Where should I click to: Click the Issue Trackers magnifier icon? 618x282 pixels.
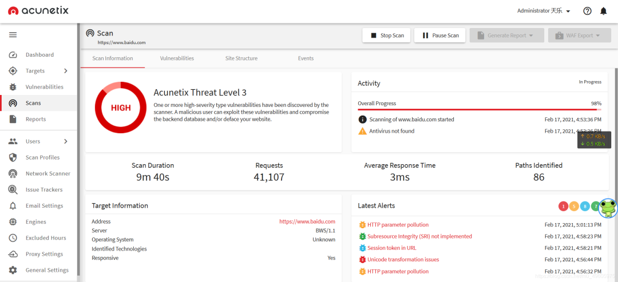(13, 190)
